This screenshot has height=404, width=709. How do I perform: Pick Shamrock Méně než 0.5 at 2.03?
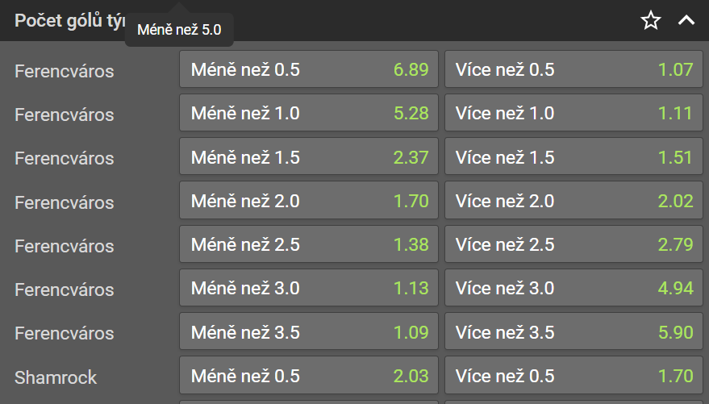[309, 376]
